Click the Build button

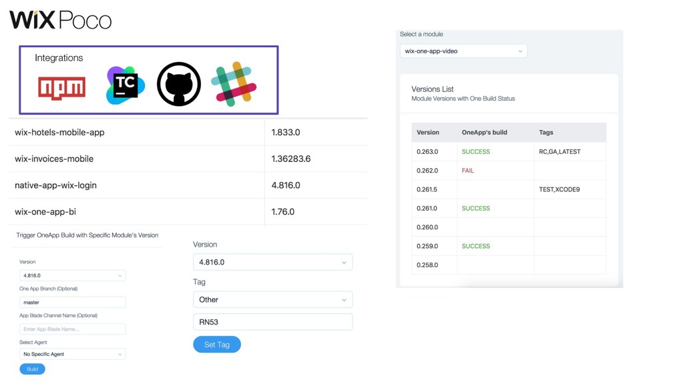pos(32,369)
